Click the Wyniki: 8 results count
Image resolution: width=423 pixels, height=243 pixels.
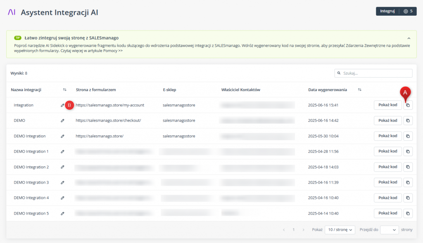(19, 73)
